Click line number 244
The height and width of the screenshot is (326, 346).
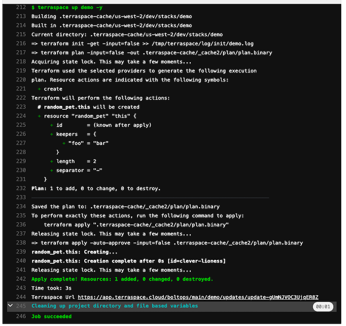[x=21, y=297]
